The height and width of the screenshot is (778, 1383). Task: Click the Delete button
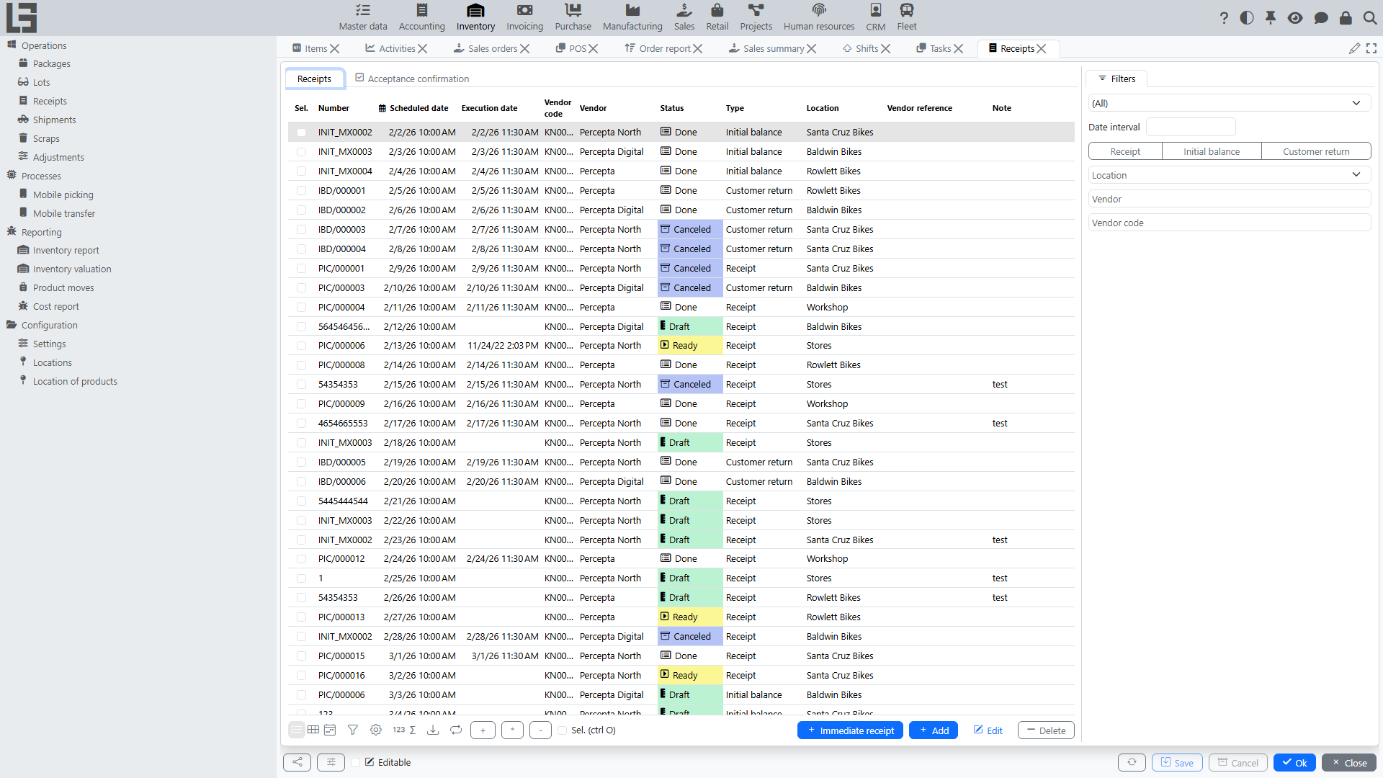(x=1046, y=730)
